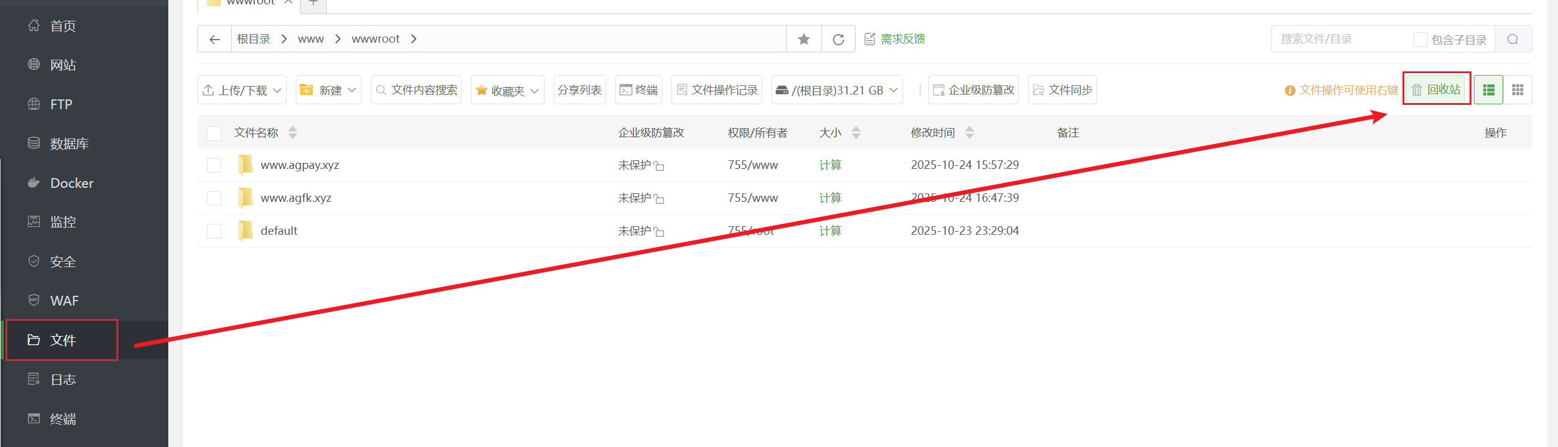
Task: Go to the WAF sidebar section
Action: (x=64, y=301)
